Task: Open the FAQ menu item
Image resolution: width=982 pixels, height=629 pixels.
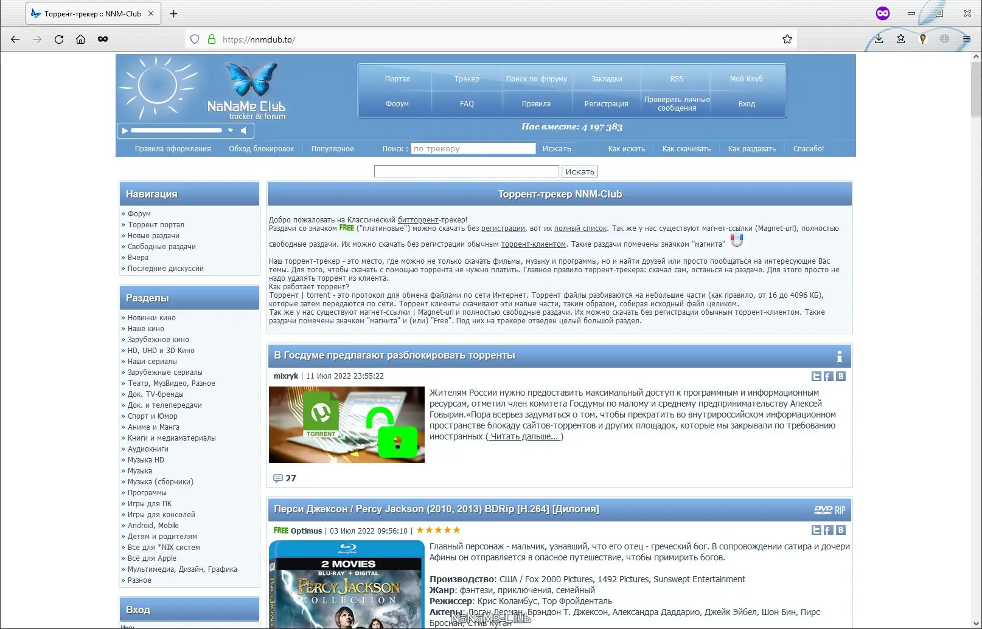Action: click(467, 104)
